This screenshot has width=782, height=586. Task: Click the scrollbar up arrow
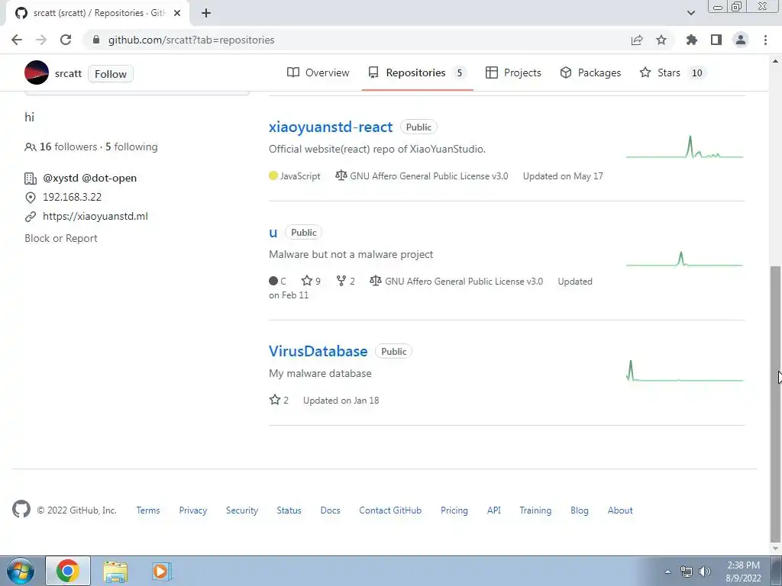pyautogui.click(x=775, y=61)
